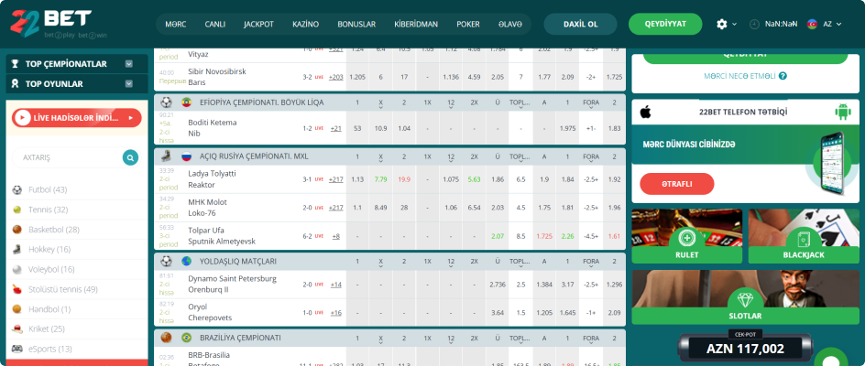This screenshot has width=865, height=366.
Task: Click the Azerbaijan flag language icon
Action: pyautogui.click(x=812, y=25)
